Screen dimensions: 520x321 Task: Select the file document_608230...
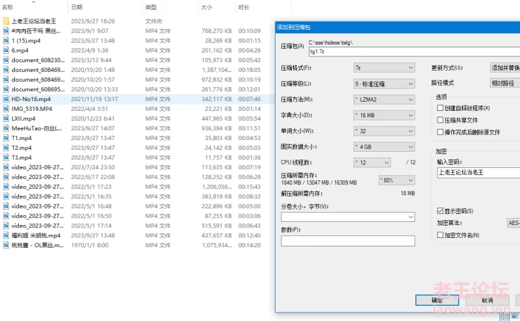click(38, 60)
